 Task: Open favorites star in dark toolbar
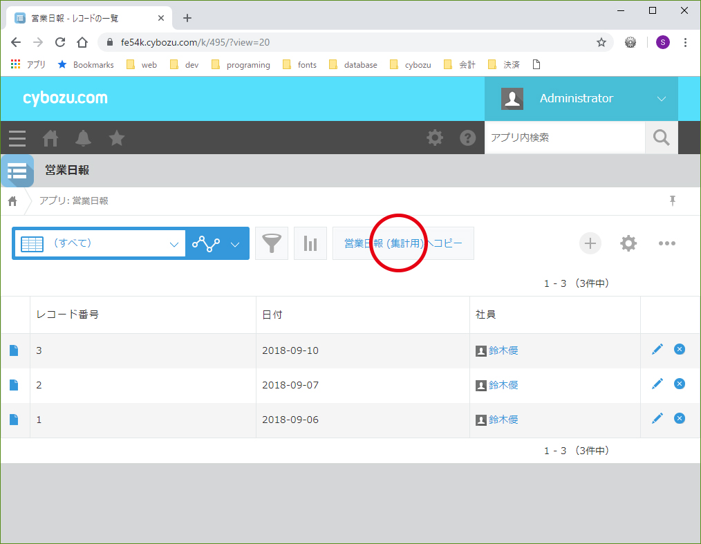117,138
